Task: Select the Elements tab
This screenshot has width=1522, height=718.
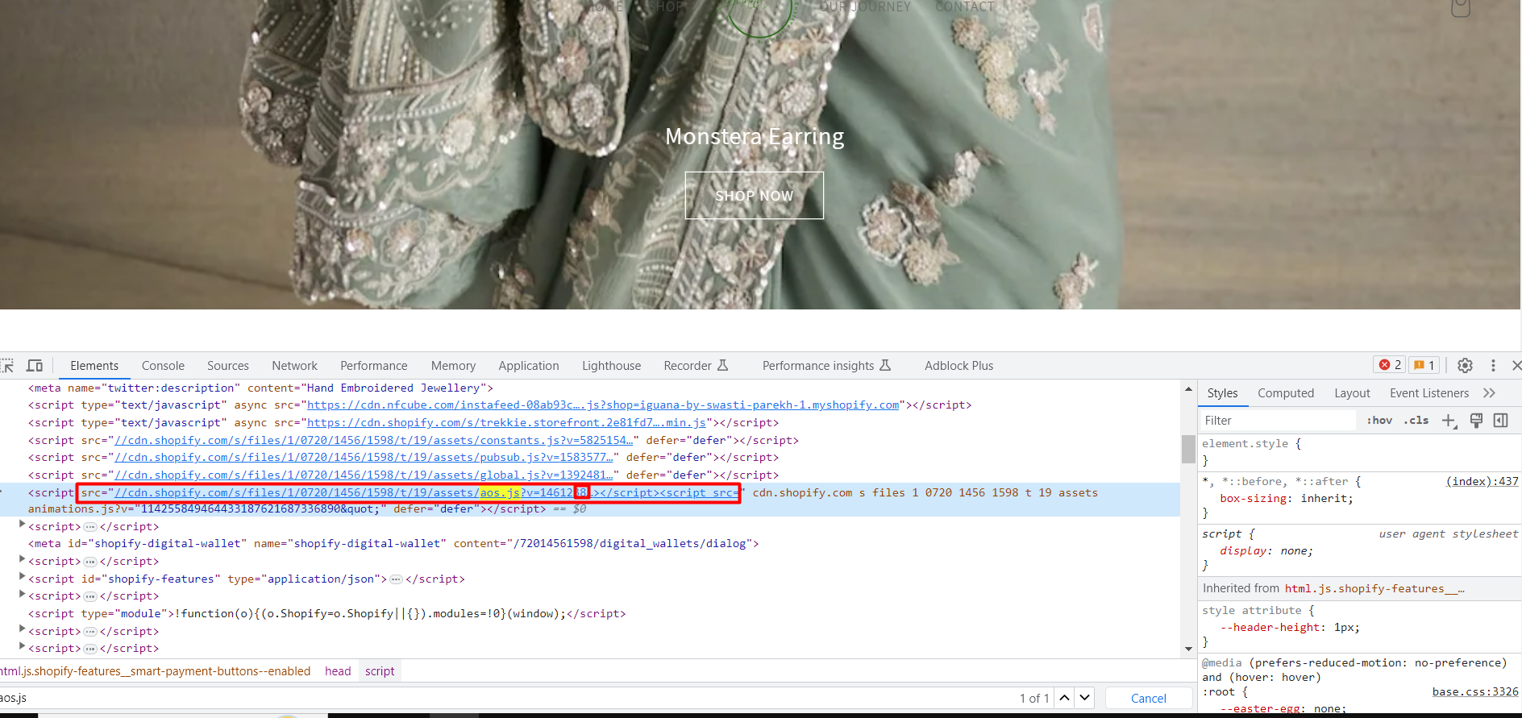Action: pos(94,366)
